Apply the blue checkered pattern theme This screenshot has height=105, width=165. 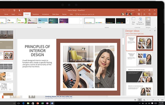click(x=43, y=21)
